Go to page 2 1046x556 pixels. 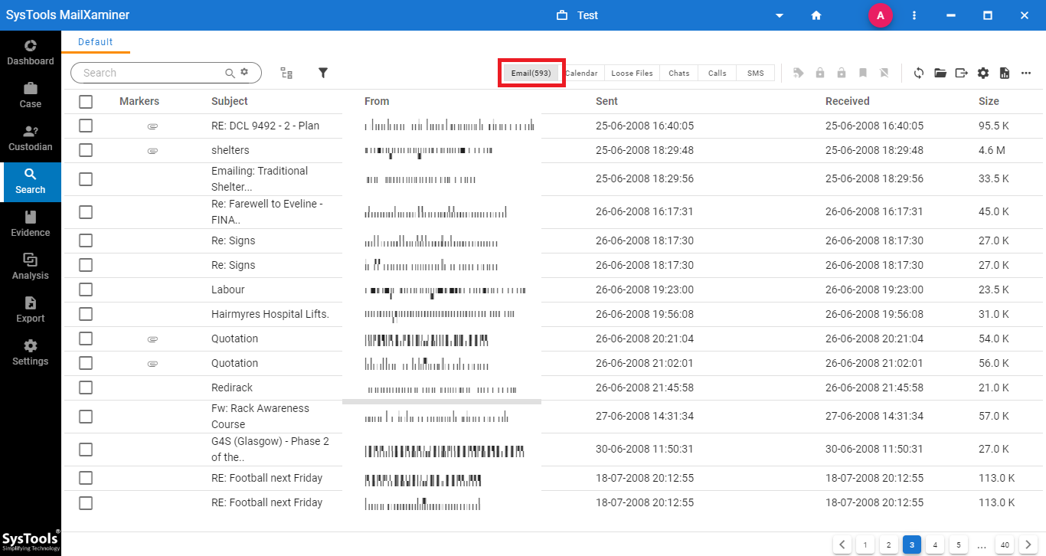coord(888,545)
